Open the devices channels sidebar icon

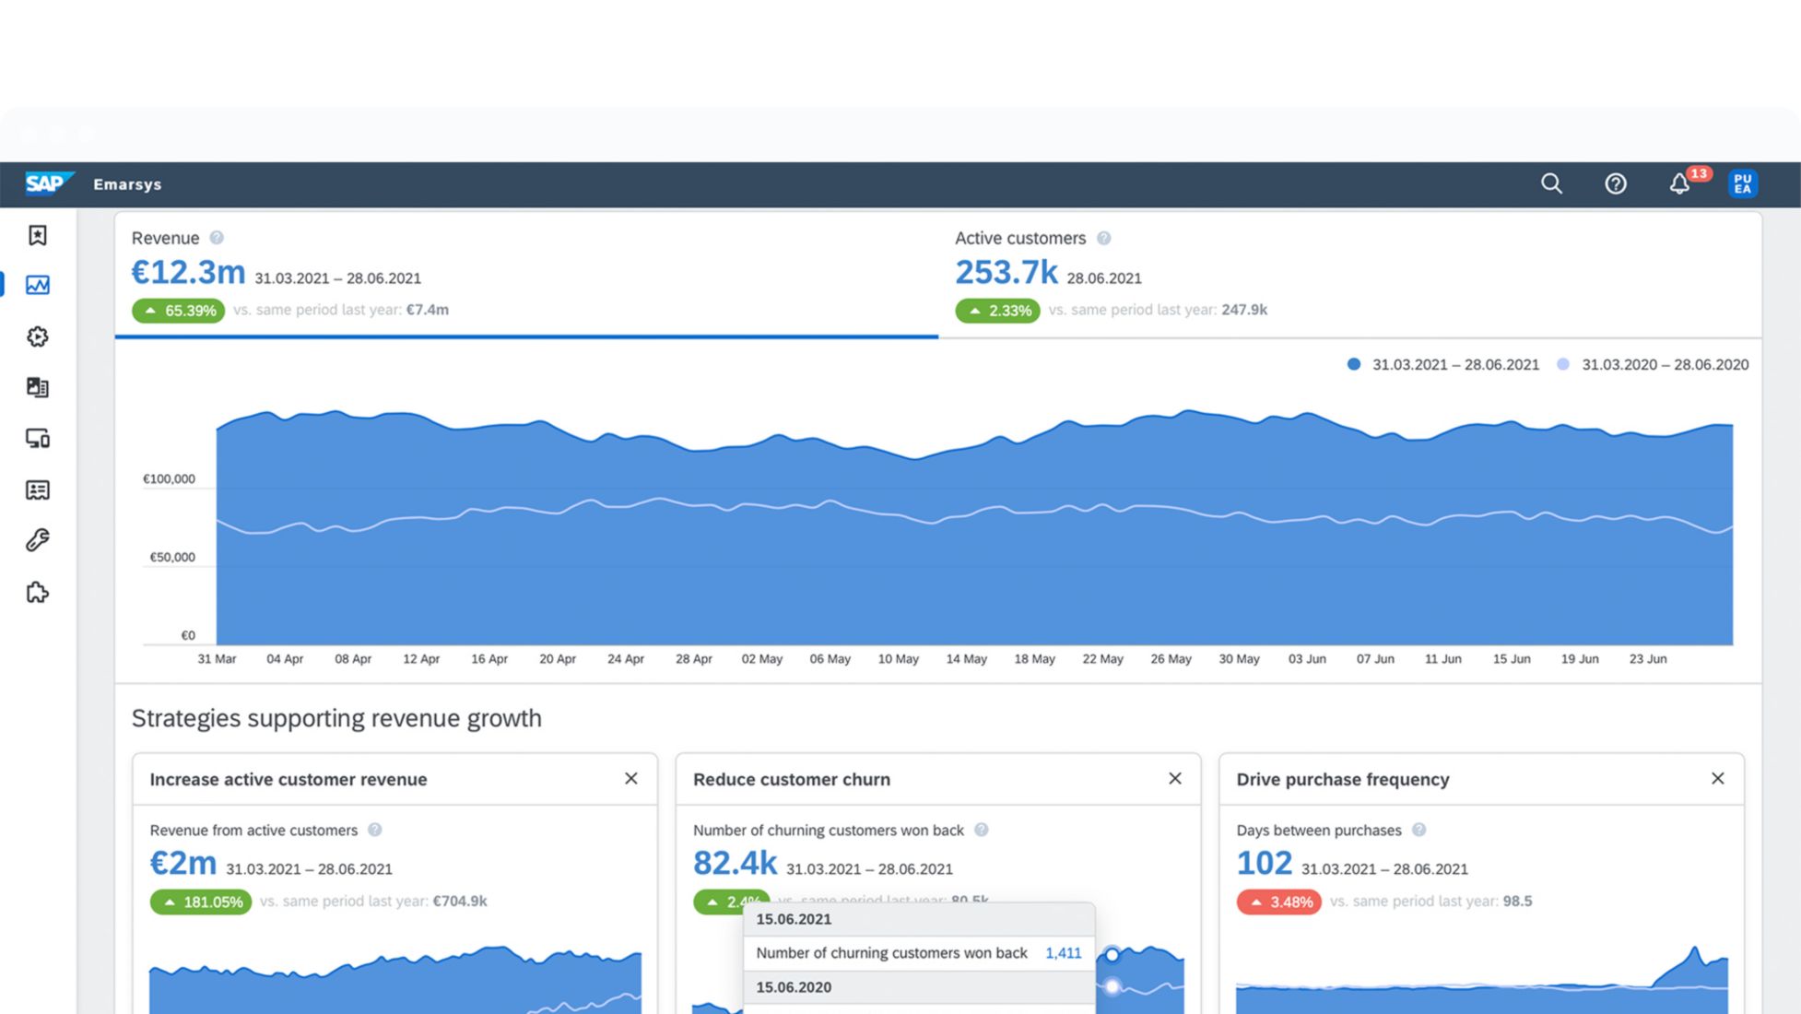(38, 438)
